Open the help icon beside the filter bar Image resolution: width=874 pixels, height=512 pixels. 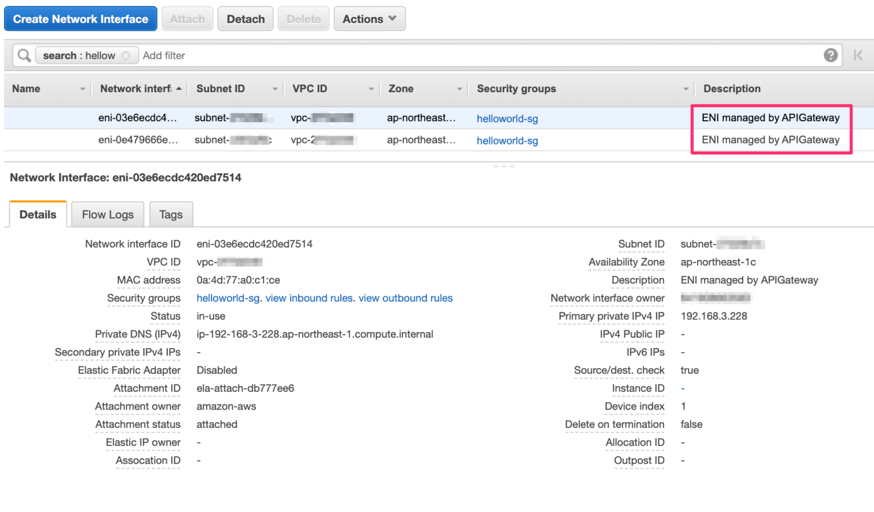coord(831,55)
